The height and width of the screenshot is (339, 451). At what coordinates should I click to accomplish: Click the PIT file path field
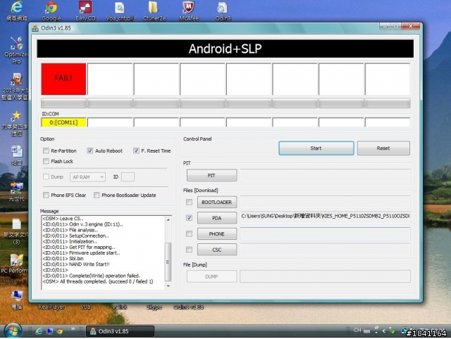pyautogui.click(x=325, y=175)
